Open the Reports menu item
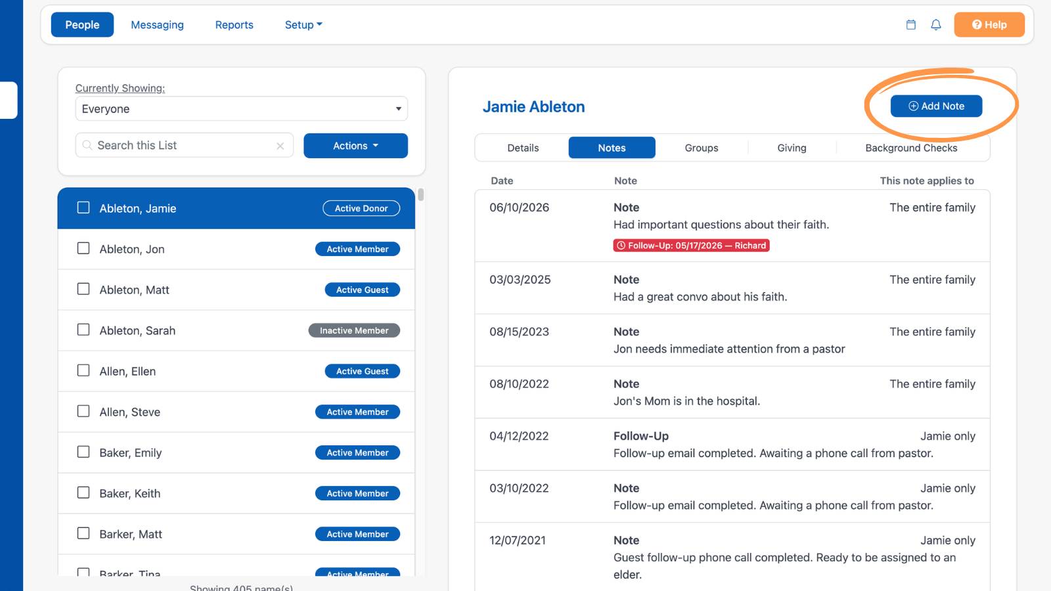The width and height of the screenshot is (1051, 591). click(x=234, y=25)
